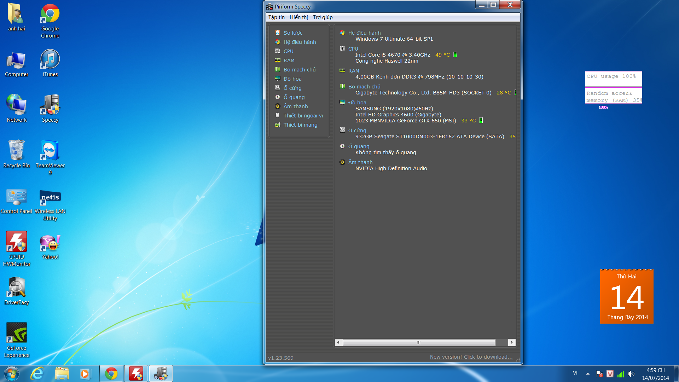The height and width of the screenshot is (382, 679).
Task: Click the GPU temperature 33 °C value
Action: 468,121
